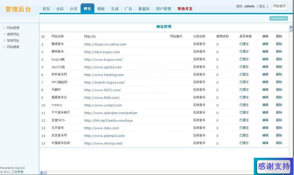The image size is (294, 175).
Task: Open the www.mtvtop.net URL link
Action: point(104,143)
